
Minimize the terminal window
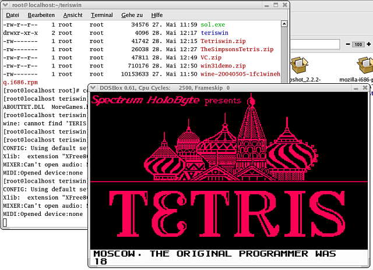pos(267,5)
